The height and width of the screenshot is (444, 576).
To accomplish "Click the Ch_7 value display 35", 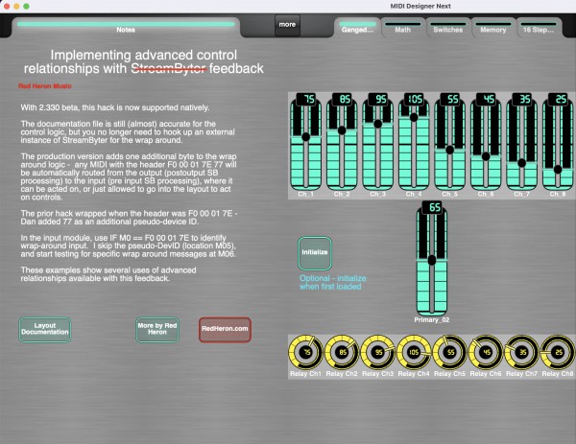I will tap(522, 99).
